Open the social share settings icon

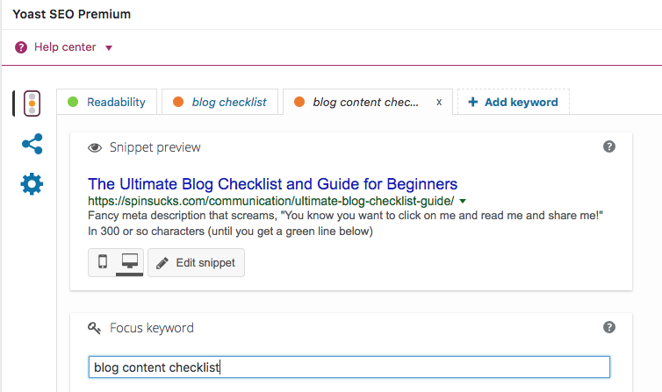click(32, 144)
